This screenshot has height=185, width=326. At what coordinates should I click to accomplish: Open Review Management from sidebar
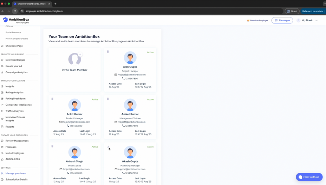point(17,141)
